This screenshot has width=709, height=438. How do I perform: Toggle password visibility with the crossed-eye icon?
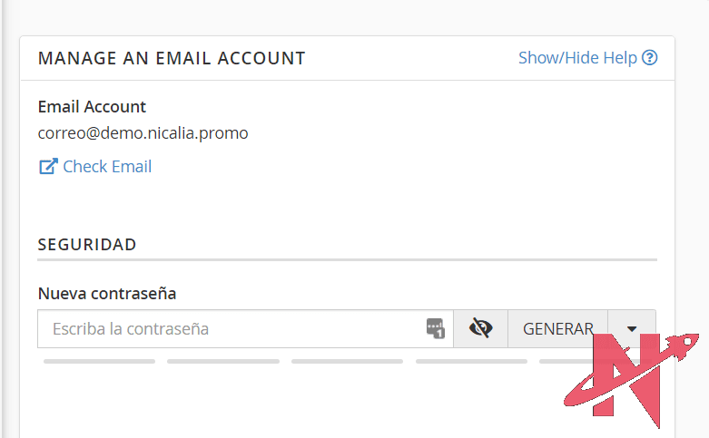[x=480, y=328]
